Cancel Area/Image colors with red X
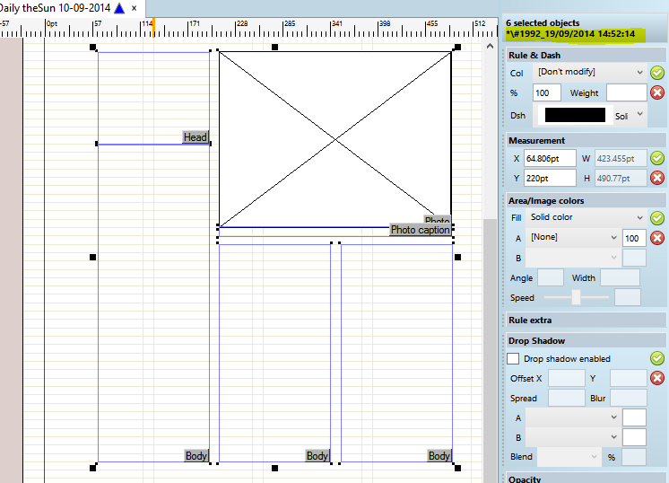 tap(657, 238)
